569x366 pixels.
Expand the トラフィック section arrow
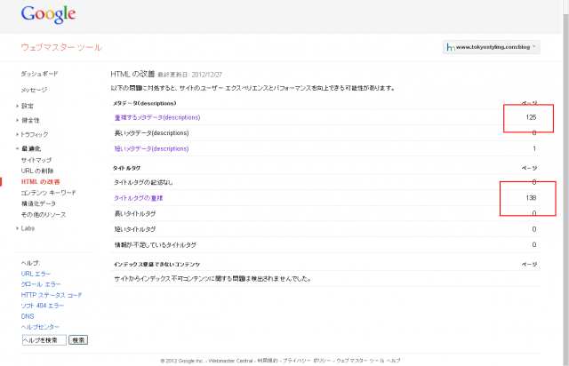pos(17,134)
